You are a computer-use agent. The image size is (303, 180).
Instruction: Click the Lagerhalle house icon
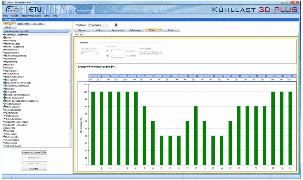point(4,128)
